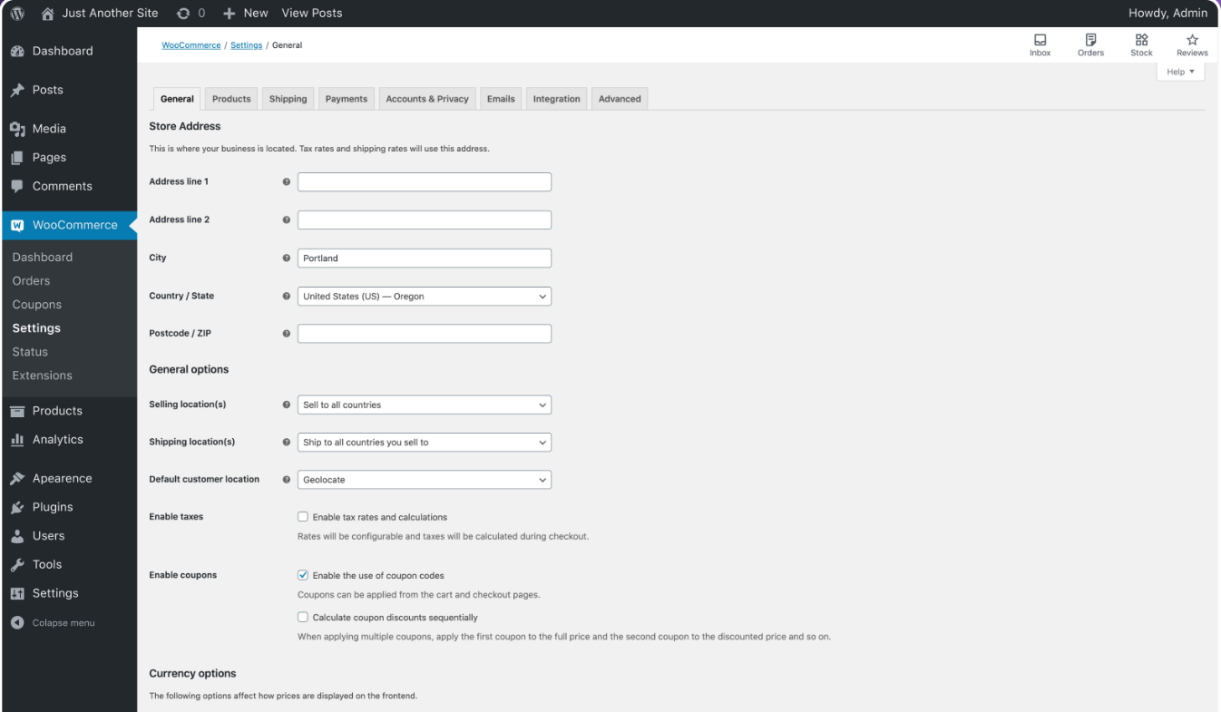The width and height of the screenshot is (1221, 712).
Task: Open the Reviews panel icon
Action: 1192,44
